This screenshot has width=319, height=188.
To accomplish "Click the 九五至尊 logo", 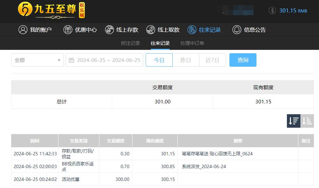I will [x=51, y=10].
